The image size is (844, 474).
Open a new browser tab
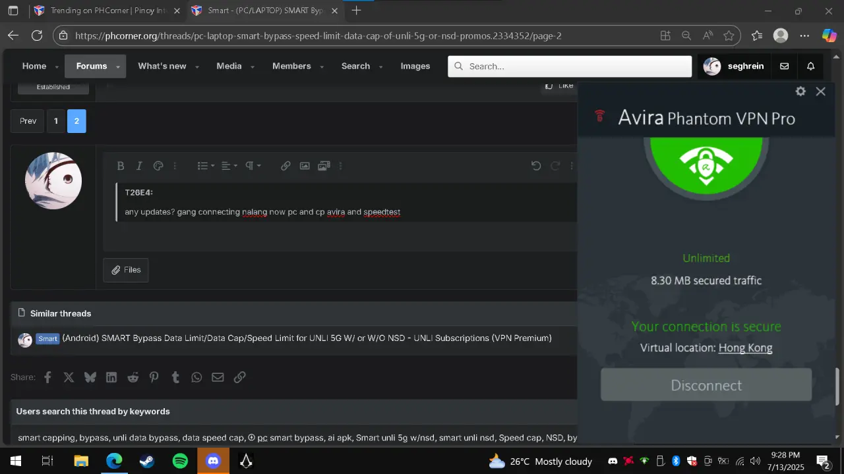tap(357, 11)
